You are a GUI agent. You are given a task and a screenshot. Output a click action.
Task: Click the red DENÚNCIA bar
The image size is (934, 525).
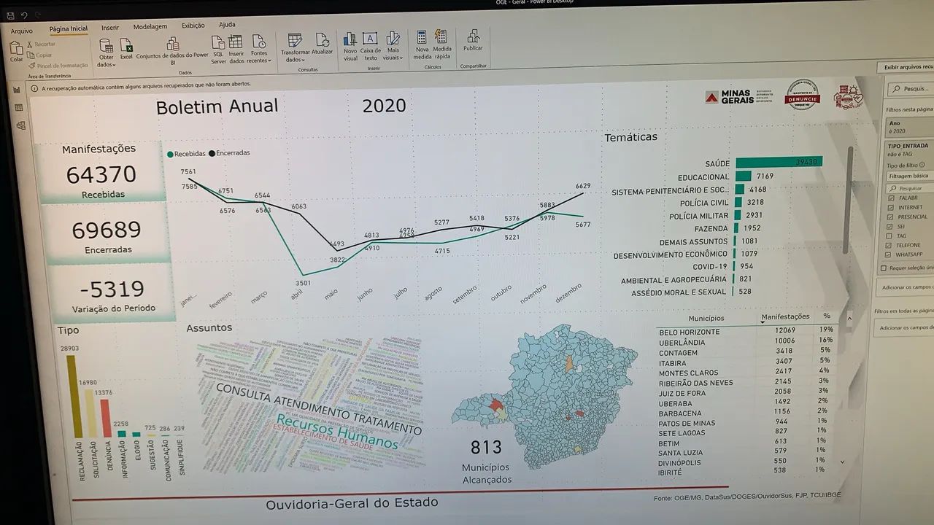[x=106, y=419]
